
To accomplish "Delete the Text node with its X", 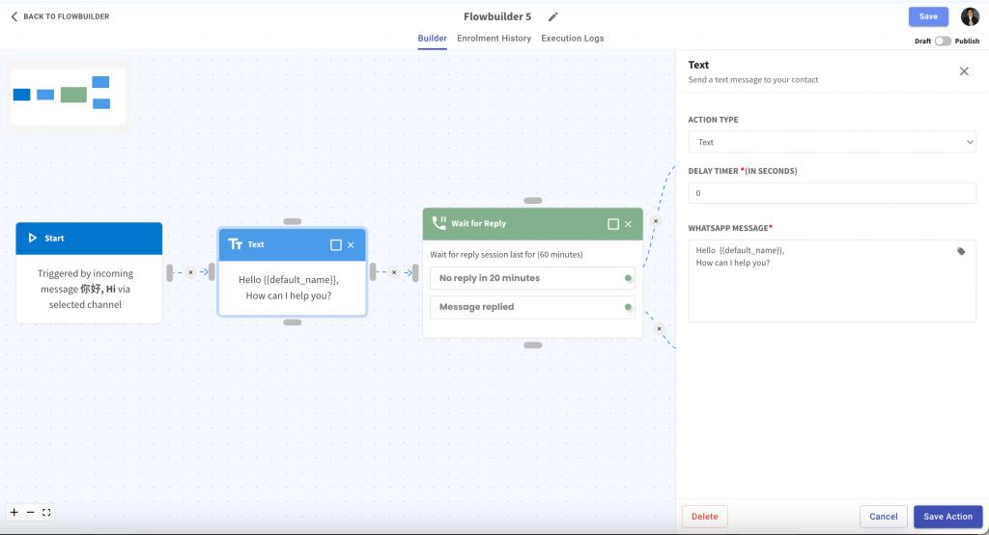I will pyautogui.click(x=351, y=244).
